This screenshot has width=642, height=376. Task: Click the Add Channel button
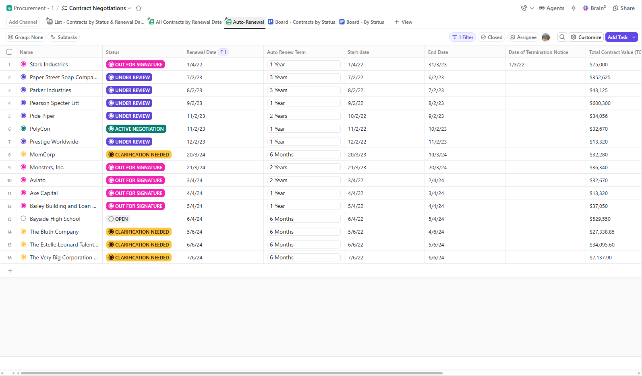tap(23, 22)
